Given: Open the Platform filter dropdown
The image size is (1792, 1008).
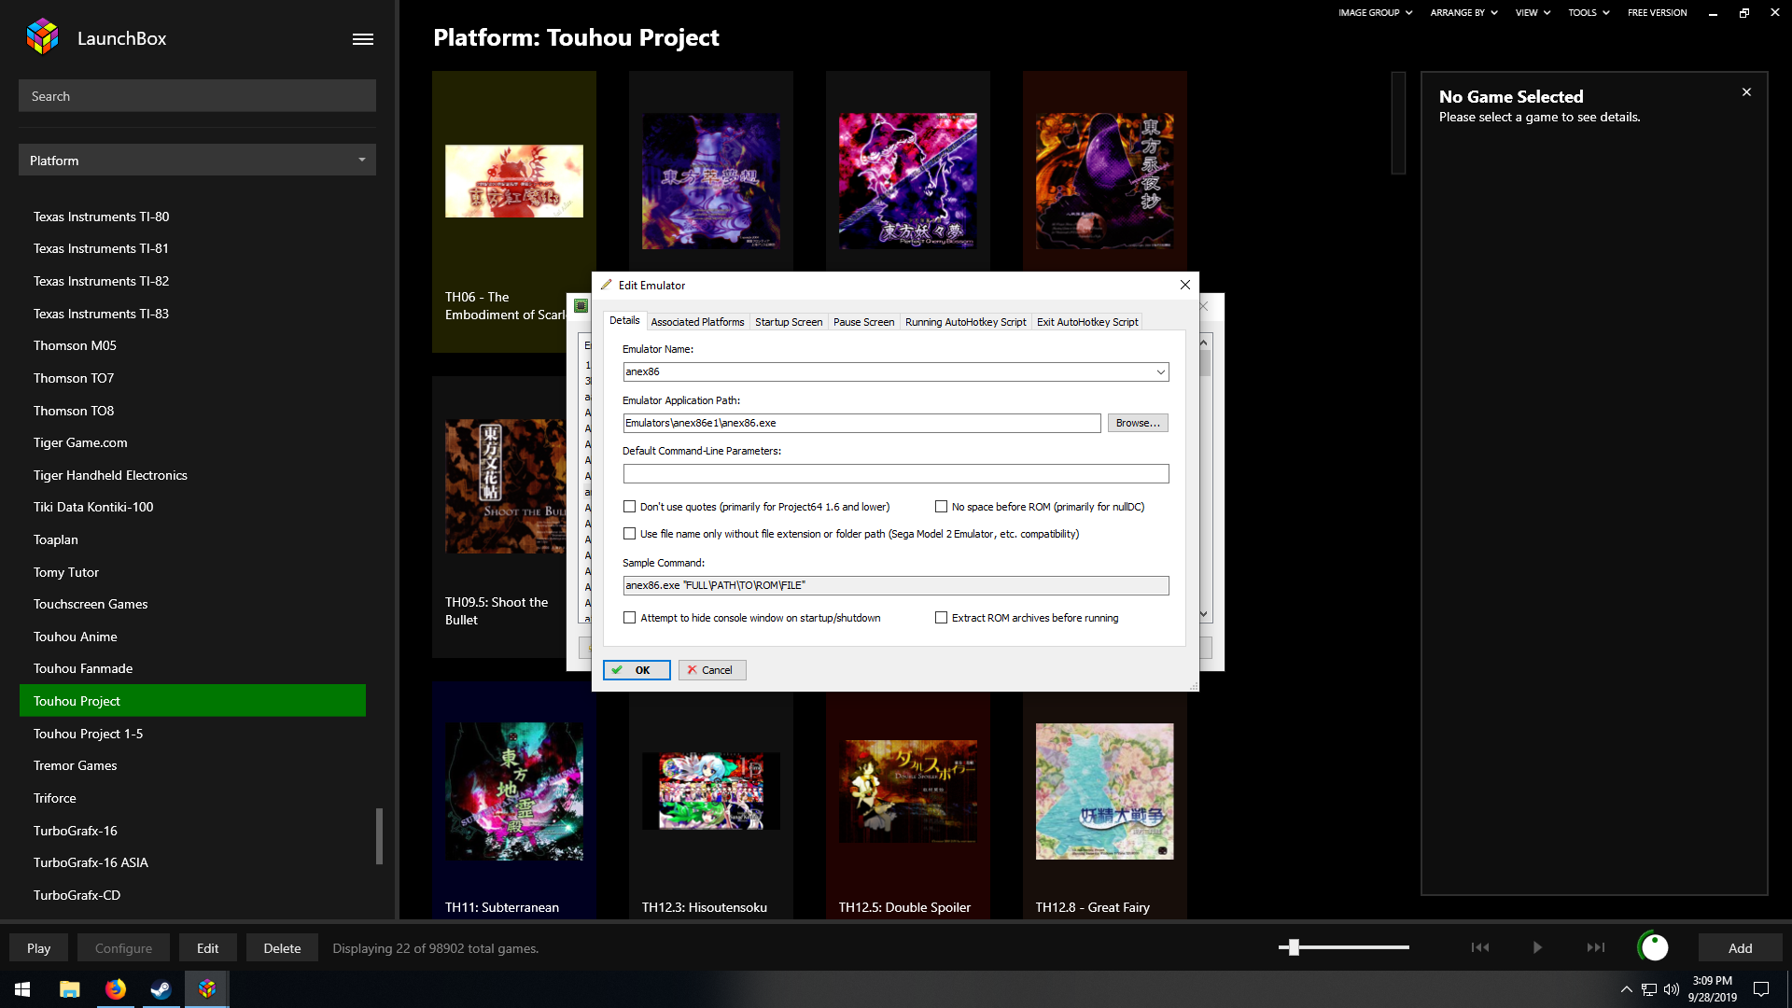Looking at the screenshot, I should (197, 160).
